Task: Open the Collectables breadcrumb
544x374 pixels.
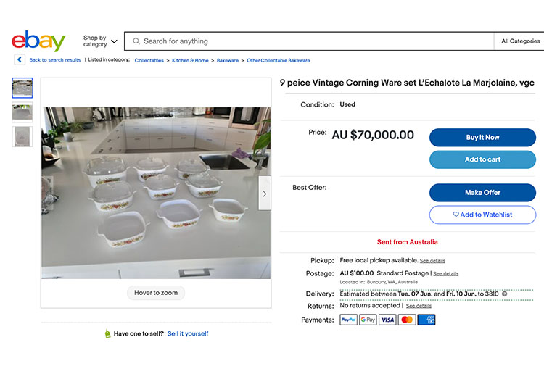Action: click(x=149, y=60)
